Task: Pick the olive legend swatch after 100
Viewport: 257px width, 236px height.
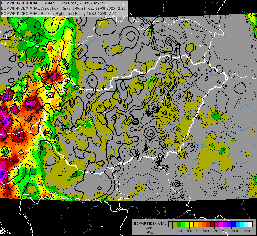Action: [175, 224]
